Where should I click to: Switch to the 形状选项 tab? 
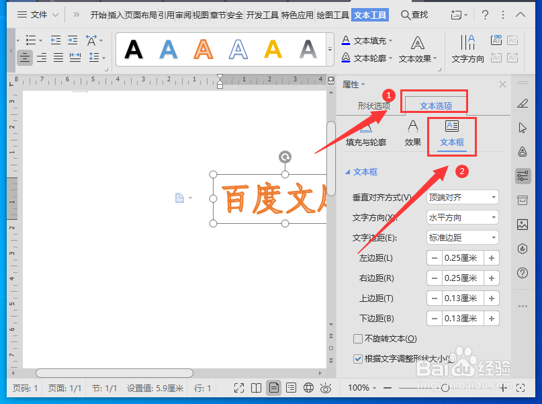click(x=373, y=106)
